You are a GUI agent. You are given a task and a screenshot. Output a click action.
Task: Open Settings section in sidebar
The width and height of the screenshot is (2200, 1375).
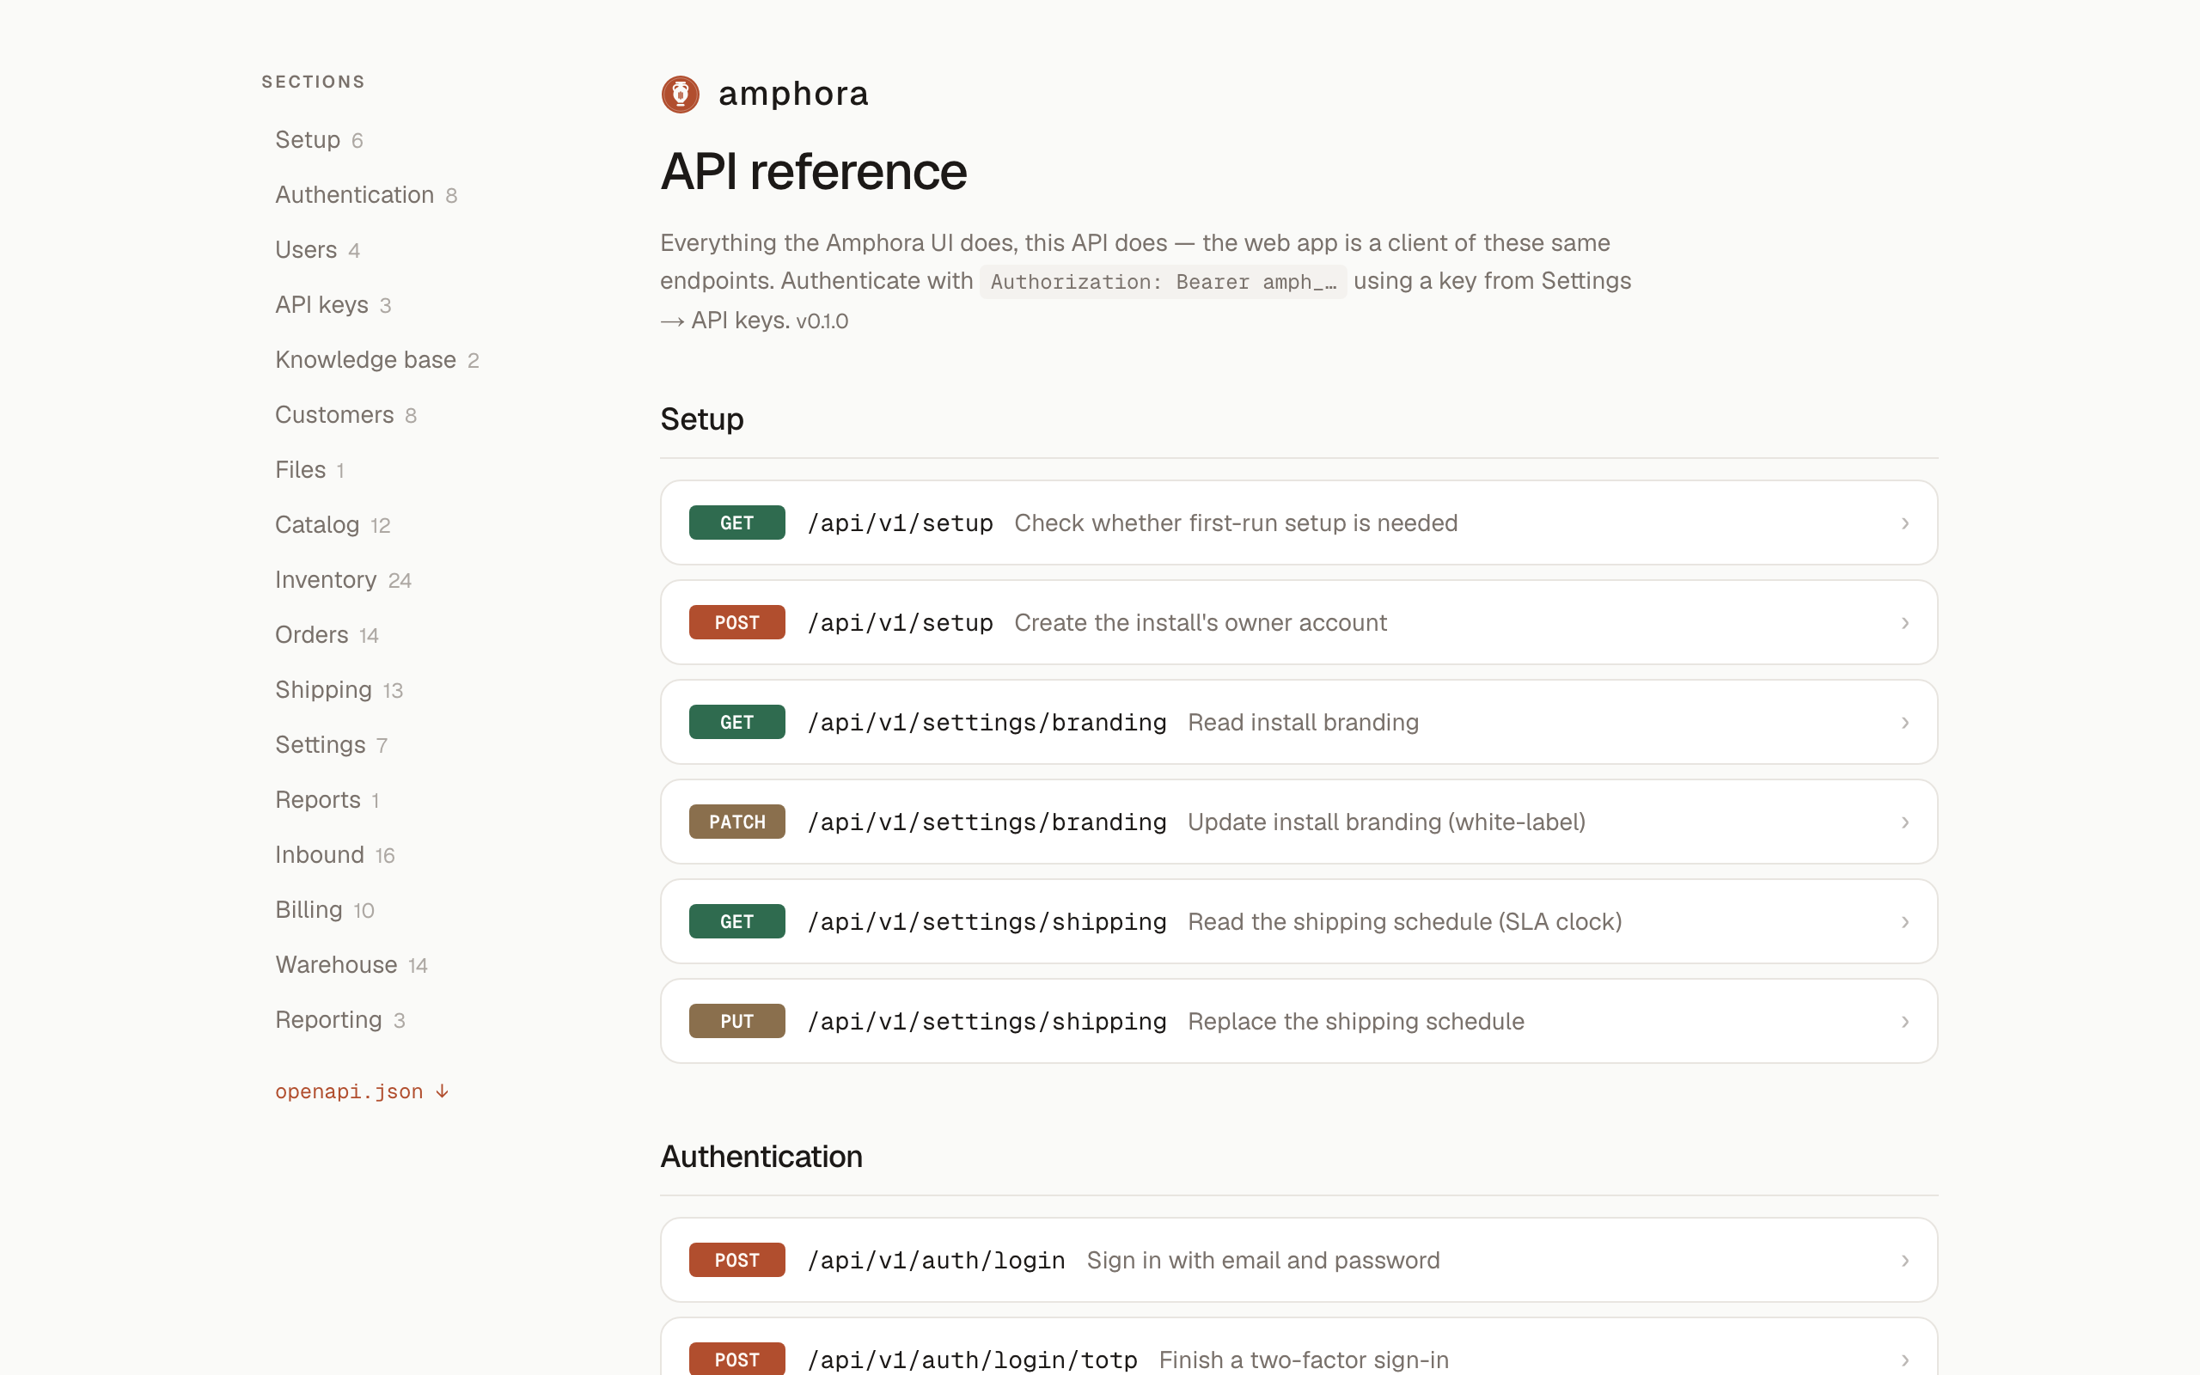[332, 745]
